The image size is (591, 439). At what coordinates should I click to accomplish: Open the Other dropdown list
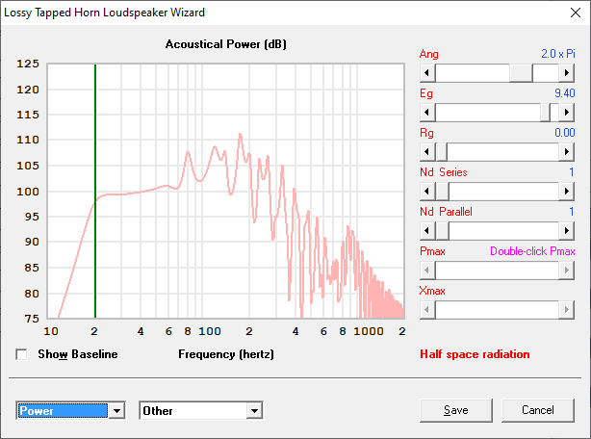254,411
